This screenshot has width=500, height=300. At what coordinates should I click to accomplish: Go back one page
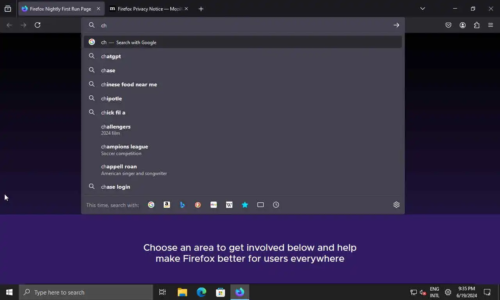coord(9,25)
